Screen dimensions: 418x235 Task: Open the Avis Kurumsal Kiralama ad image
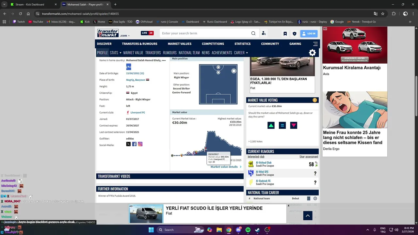(355, 45)
